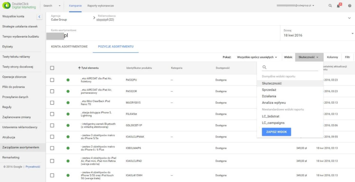The width and height of the screenshot is (355, 182).
Task: Sort by Dostępność column header
Action: pos(223,68)
